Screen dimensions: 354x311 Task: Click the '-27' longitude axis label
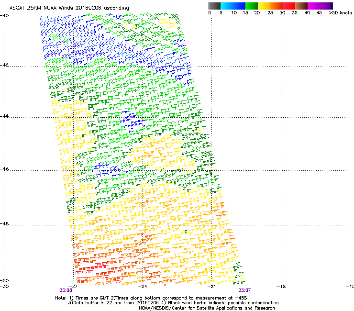pos(73,287)
